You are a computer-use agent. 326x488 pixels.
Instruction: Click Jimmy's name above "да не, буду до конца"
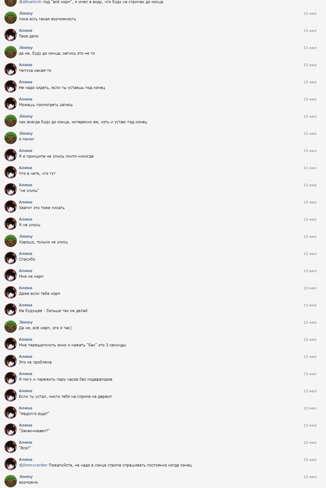pos(26,48)
